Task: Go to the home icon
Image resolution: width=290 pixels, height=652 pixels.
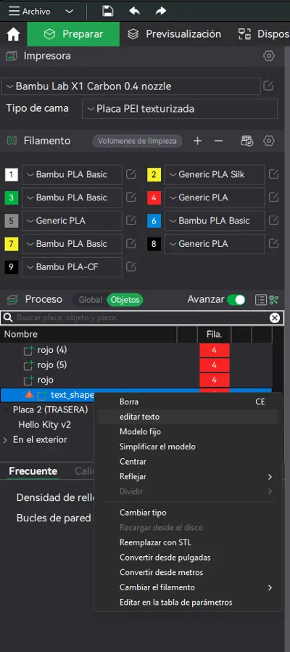Action: (13, 35)
